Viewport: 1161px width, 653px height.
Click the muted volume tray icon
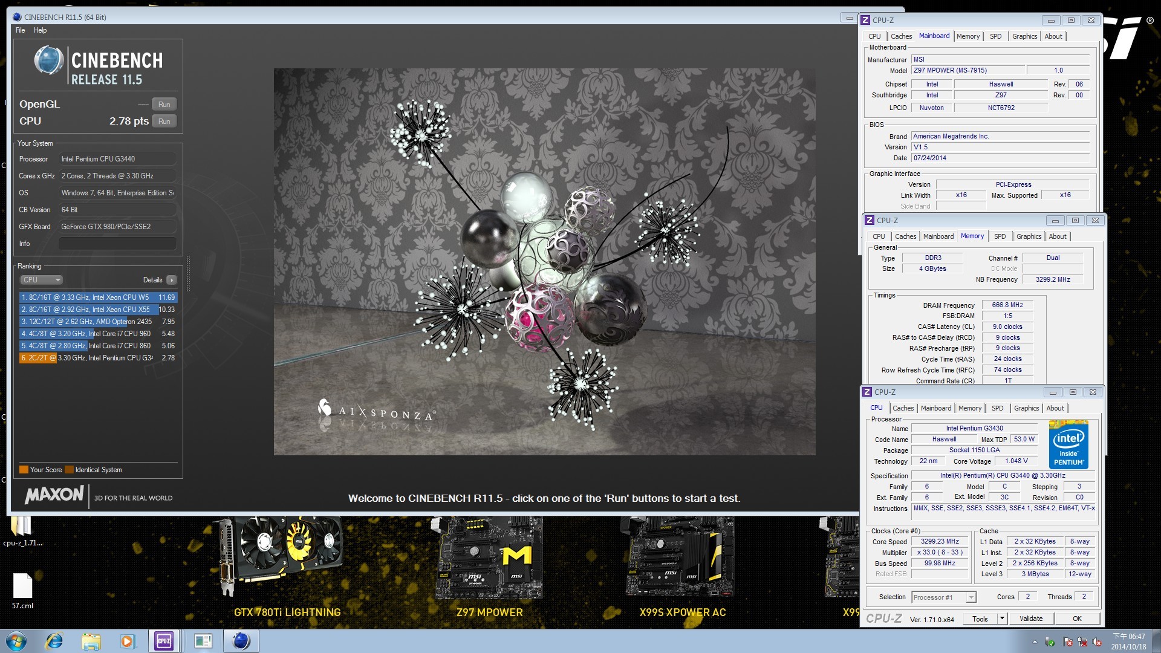point(1096,642)
